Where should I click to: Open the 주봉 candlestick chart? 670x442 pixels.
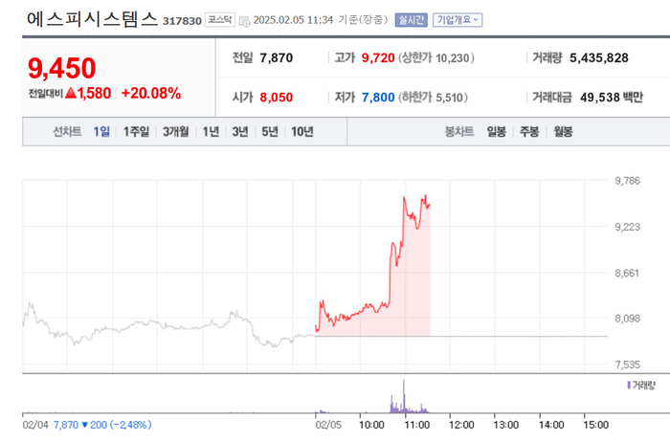click(529, 131)
